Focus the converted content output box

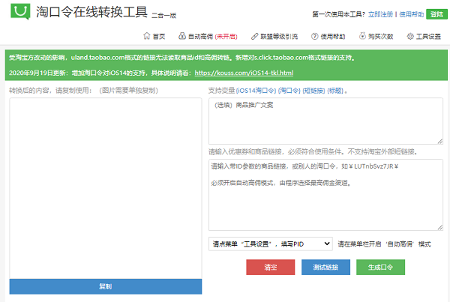point(106,188)
